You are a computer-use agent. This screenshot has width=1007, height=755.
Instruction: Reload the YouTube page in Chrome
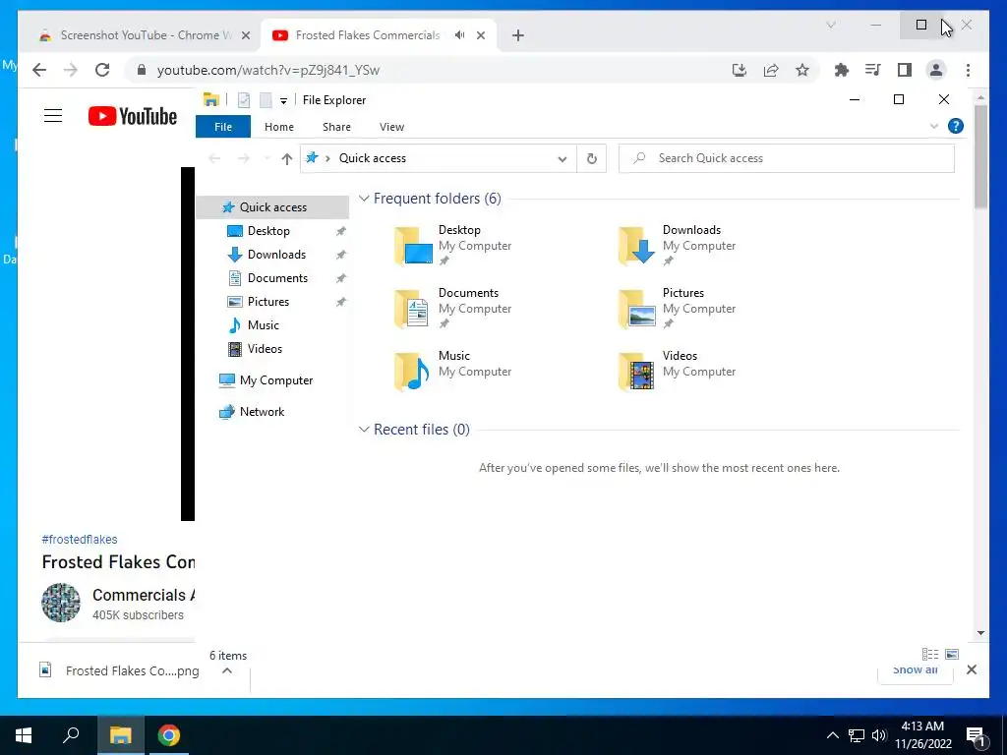[x=102, y=70]
